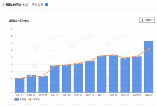The image size is (157, 106).
Task: Select the 2021-07 bar
Action: coord(55,79)
